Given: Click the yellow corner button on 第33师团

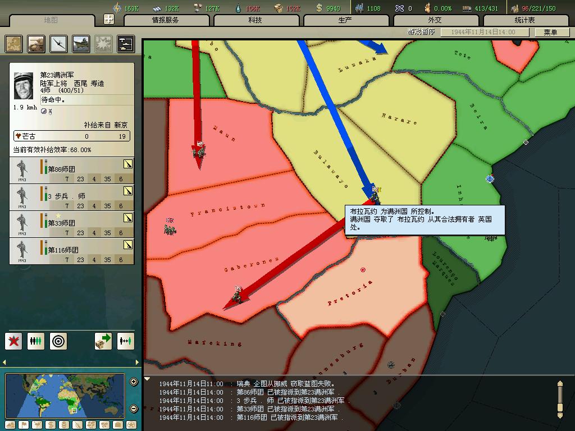Looking at the screenshot, I should click(x=128, y=218).
